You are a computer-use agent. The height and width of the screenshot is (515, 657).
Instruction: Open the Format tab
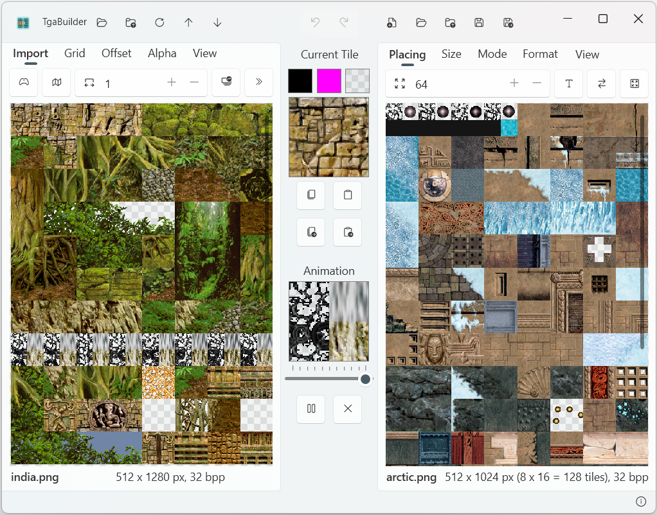tap(540, 55)
